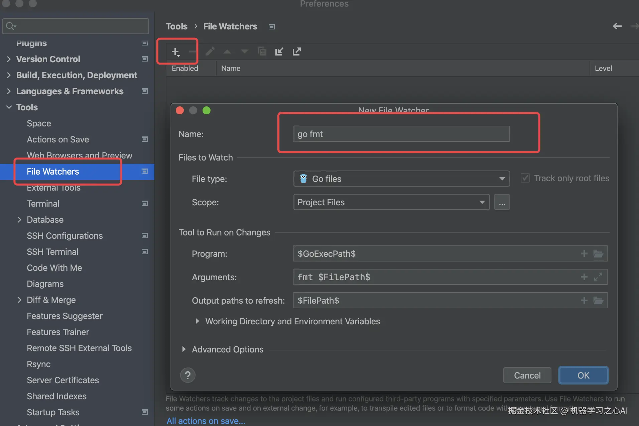Expand Advanced Options section
Screen dimensions: 639x426
pos(184,349)
